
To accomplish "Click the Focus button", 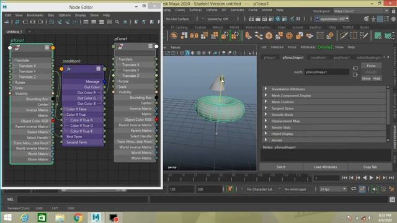I will pos(371,66).
